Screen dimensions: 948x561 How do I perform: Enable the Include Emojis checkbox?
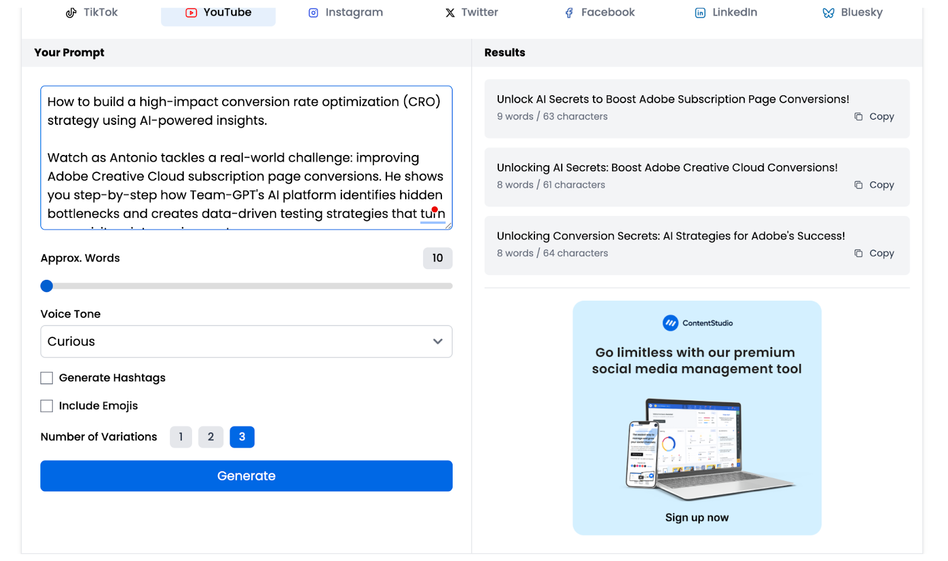(47, 406)
